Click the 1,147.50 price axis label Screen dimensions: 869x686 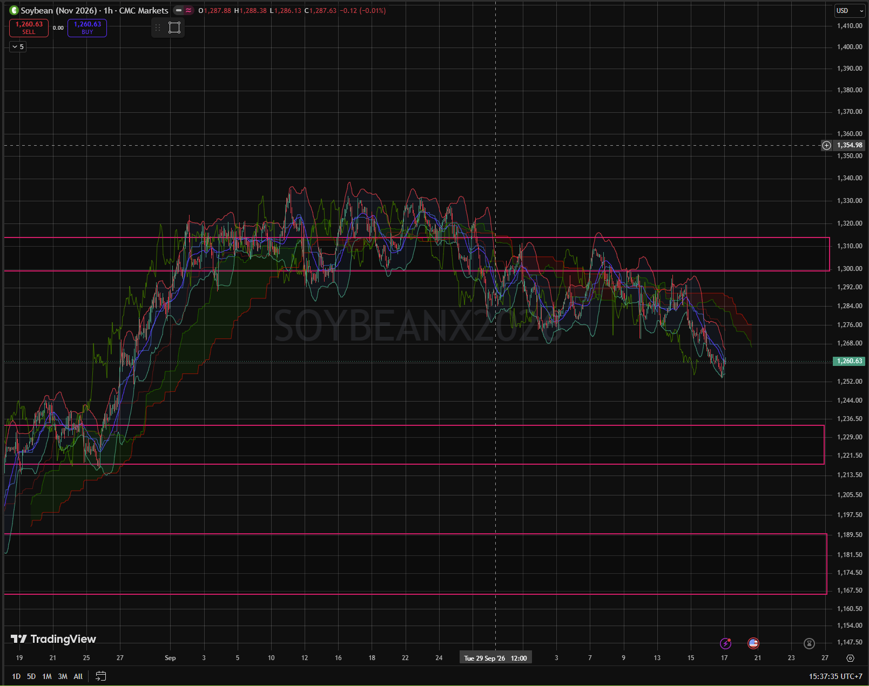pyautogui.click(x=850, y=642)
